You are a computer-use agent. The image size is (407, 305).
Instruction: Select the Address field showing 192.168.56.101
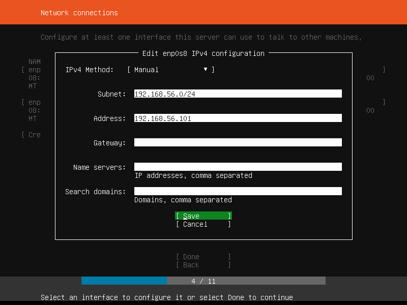[x=238, y=118]
